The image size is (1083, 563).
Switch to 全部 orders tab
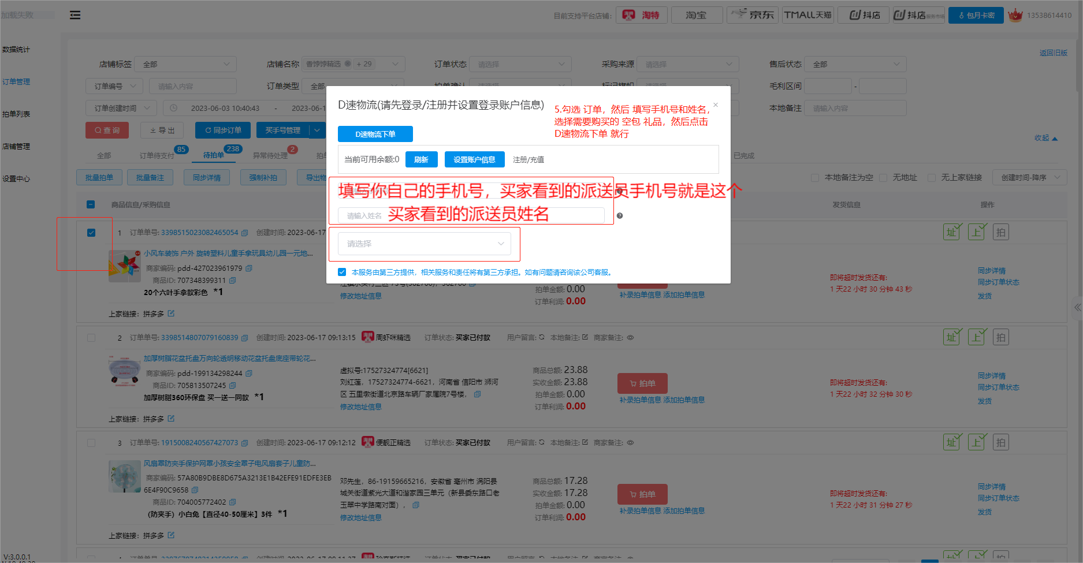pyautogui.click(x=104, y=155)
